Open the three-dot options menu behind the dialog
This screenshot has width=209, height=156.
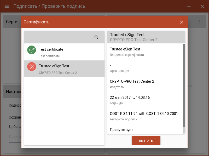pyautogui.click(x=199, y=22)
